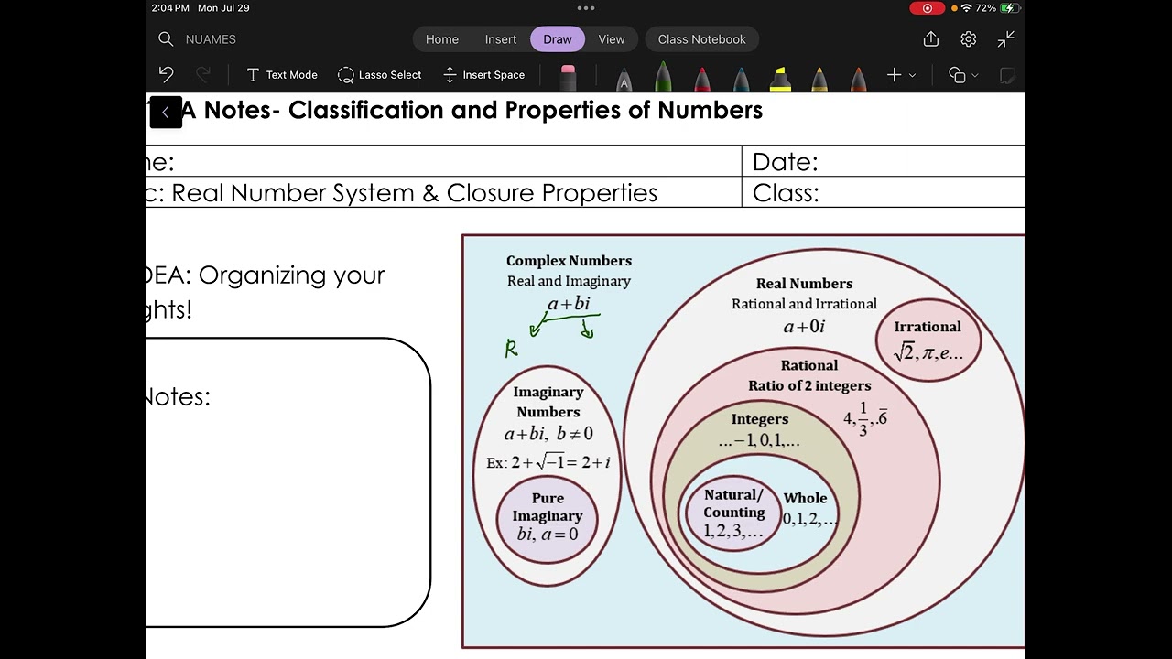
Task: Select the Eraser tool
Action: click(569, 78)
